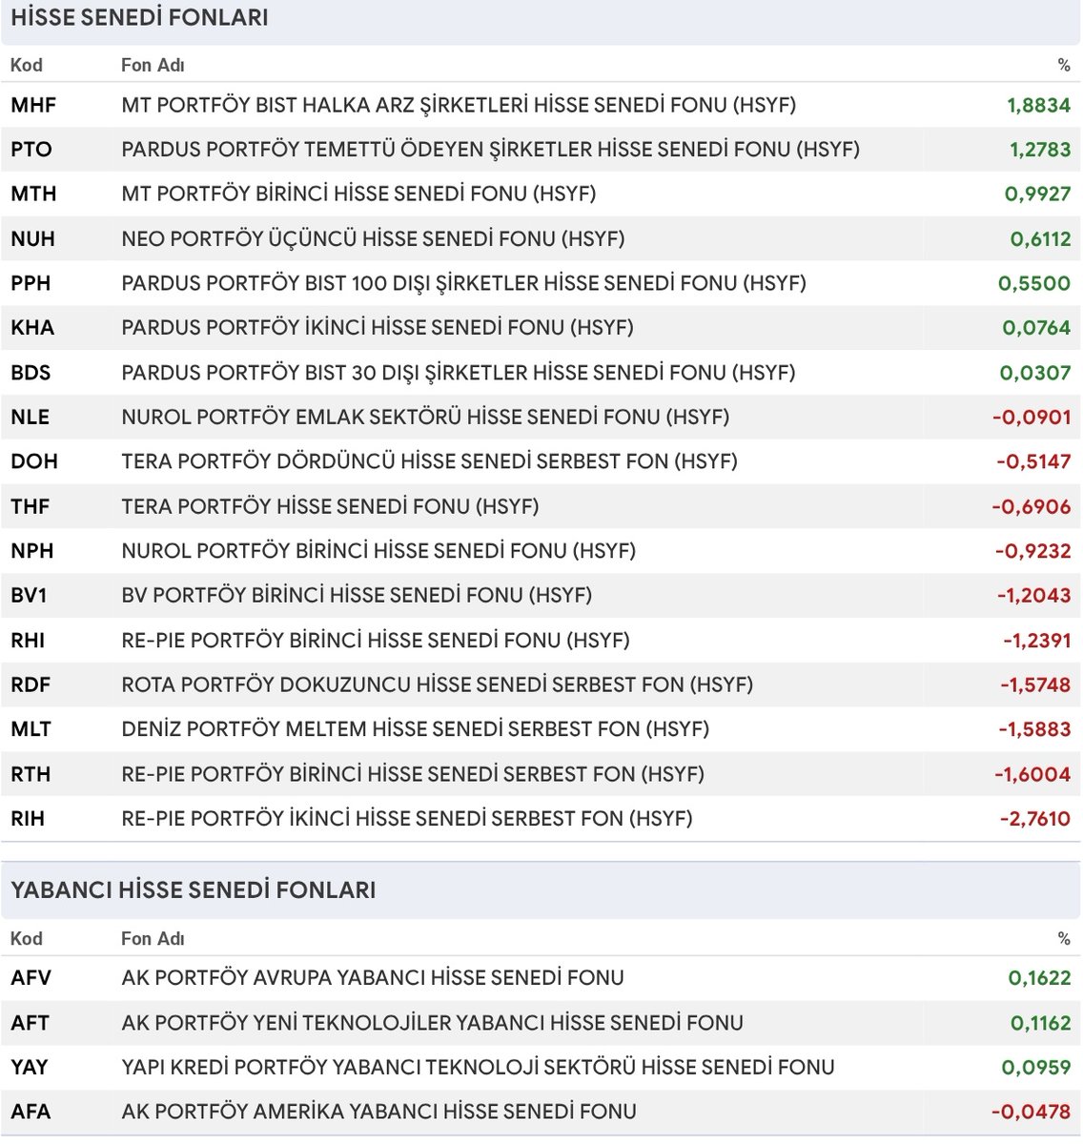Open ROTA PORTFÖY DOKUZUNCU HİSSE SENEDİ SERBEST FON
1083x1144 pixels.
(x=437, y=684)
